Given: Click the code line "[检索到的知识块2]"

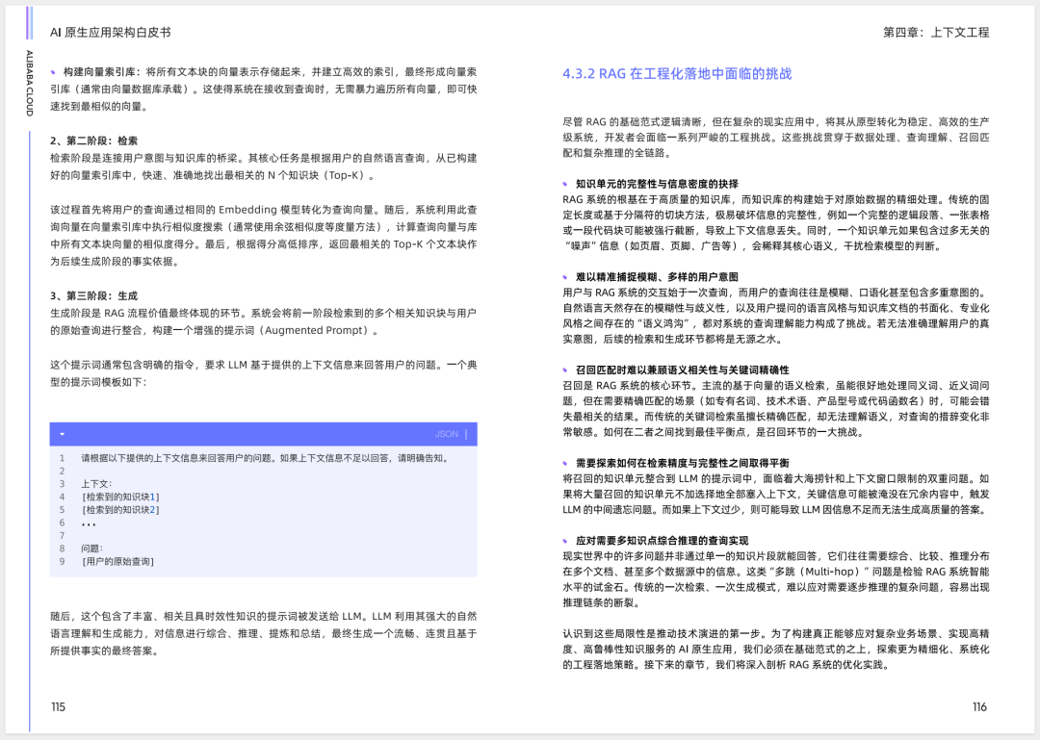Looking at the screenshot, I should [x=120, y=510].
